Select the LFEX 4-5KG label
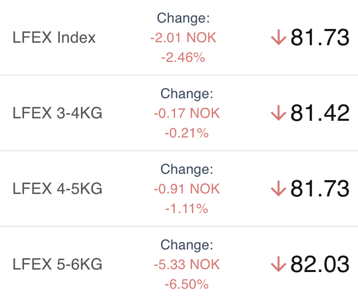Image resolution: width=358 pixels, height=299 pixels. pyautogui.click(x=57, y=189)
